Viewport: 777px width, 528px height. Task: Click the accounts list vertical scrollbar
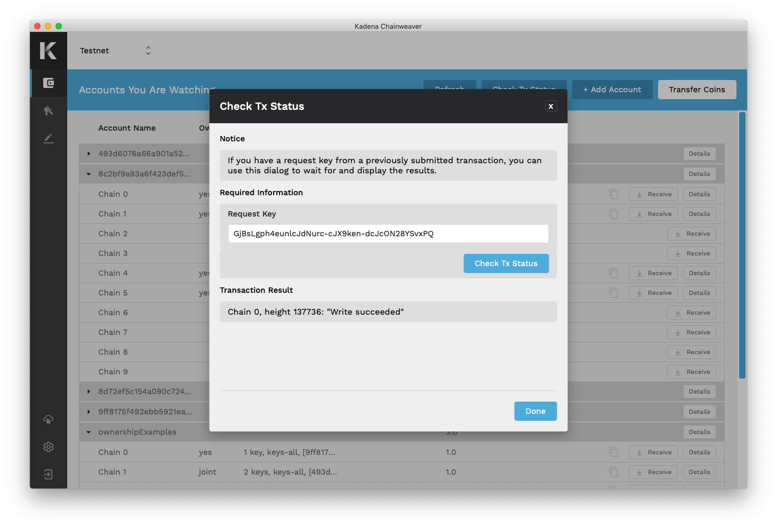click(742, 245)
